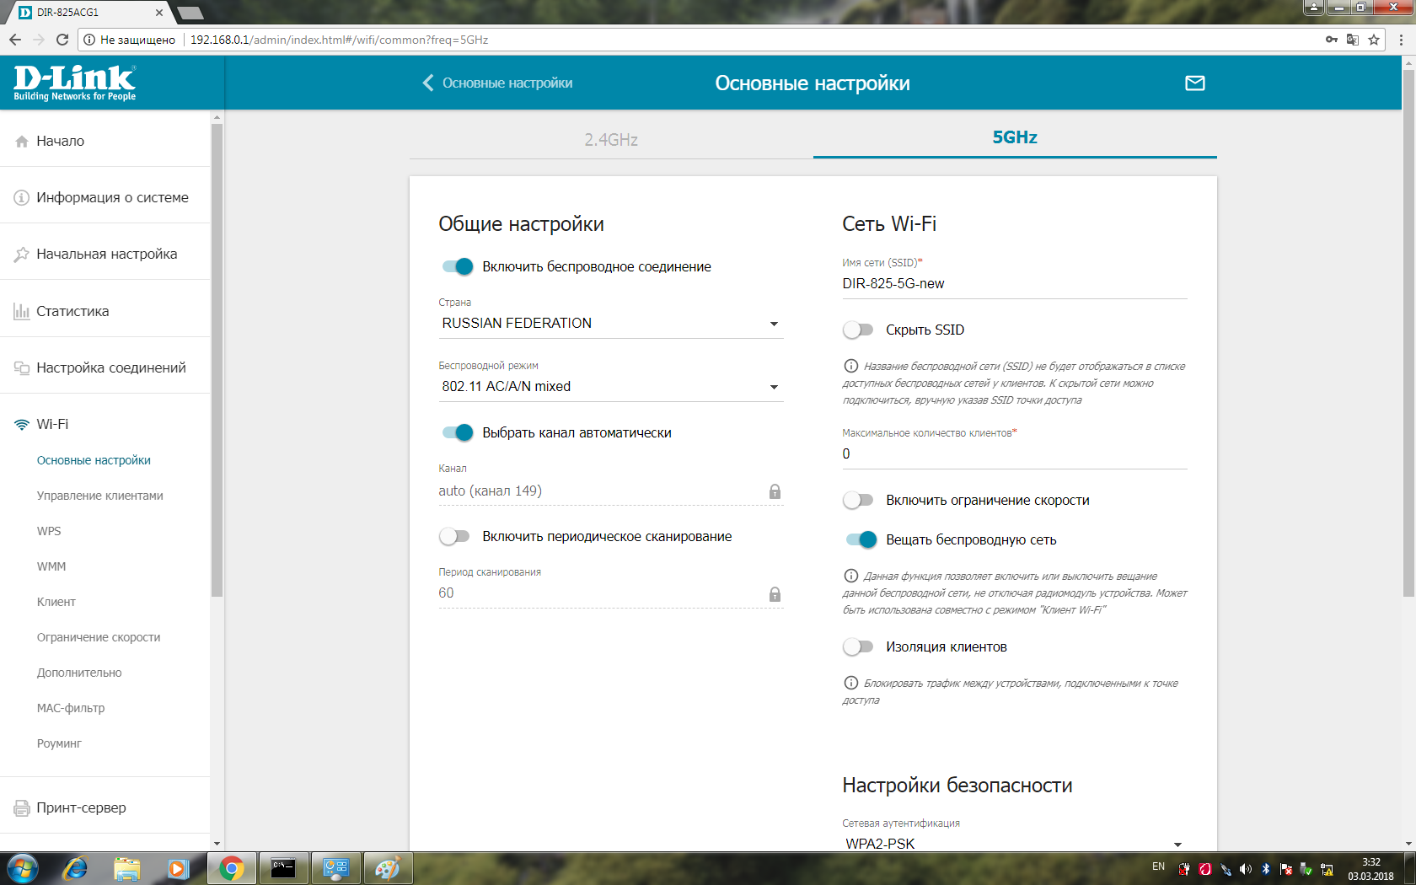Image resolution: width=1416 pixels, height=885 pixels.
Task: Click the page's vertical scrollbar
Action: [x=1408, y=337]
